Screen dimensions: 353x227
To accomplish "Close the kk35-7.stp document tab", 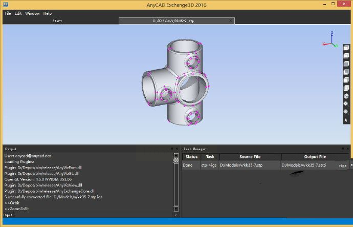I will pyautogui.click(x=232, y=21).
